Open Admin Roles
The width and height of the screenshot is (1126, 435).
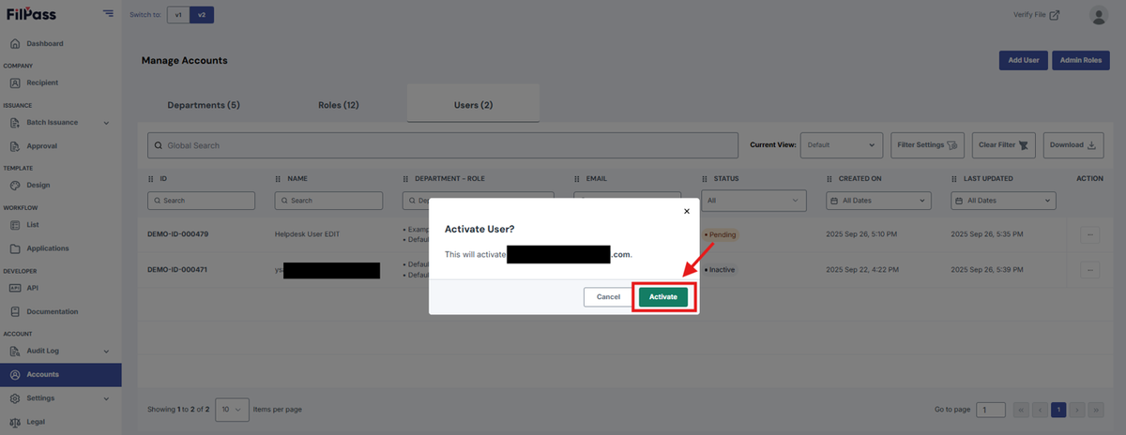pyautogui.click(x=1081, y=60)
